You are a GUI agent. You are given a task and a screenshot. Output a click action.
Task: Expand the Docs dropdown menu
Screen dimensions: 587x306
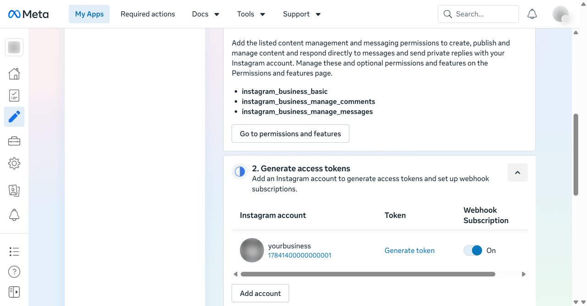(205, 14)
